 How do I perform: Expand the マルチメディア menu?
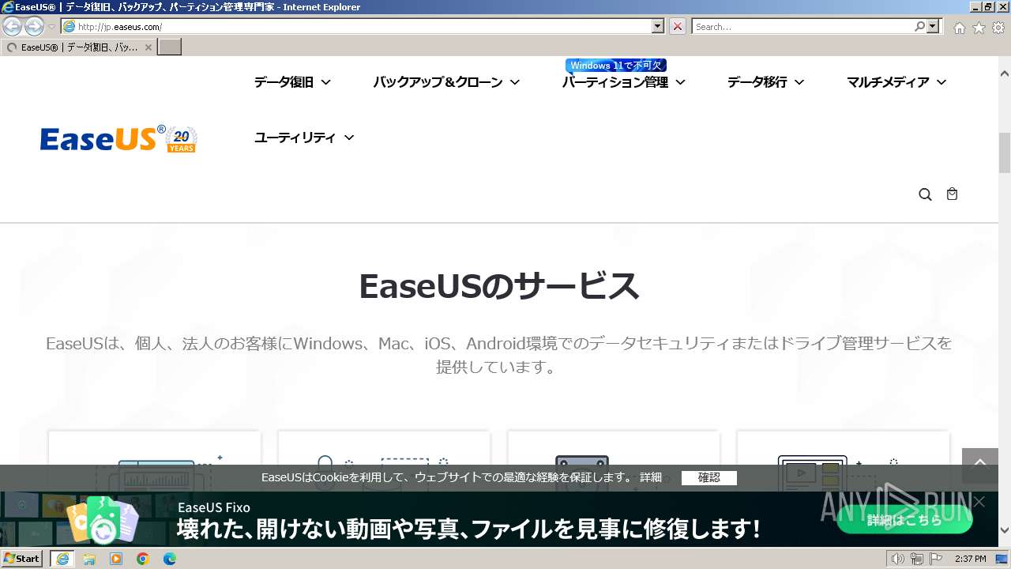click(896, 82)
